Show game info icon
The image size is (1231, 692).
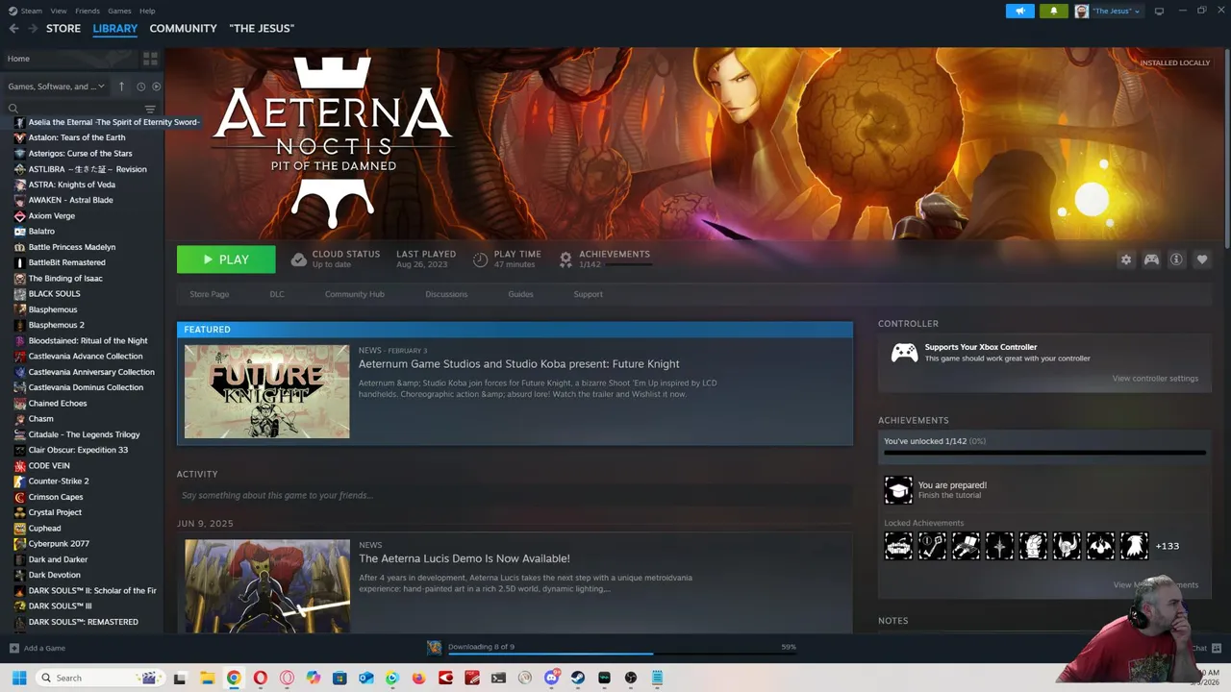(x=1176, y=259)
